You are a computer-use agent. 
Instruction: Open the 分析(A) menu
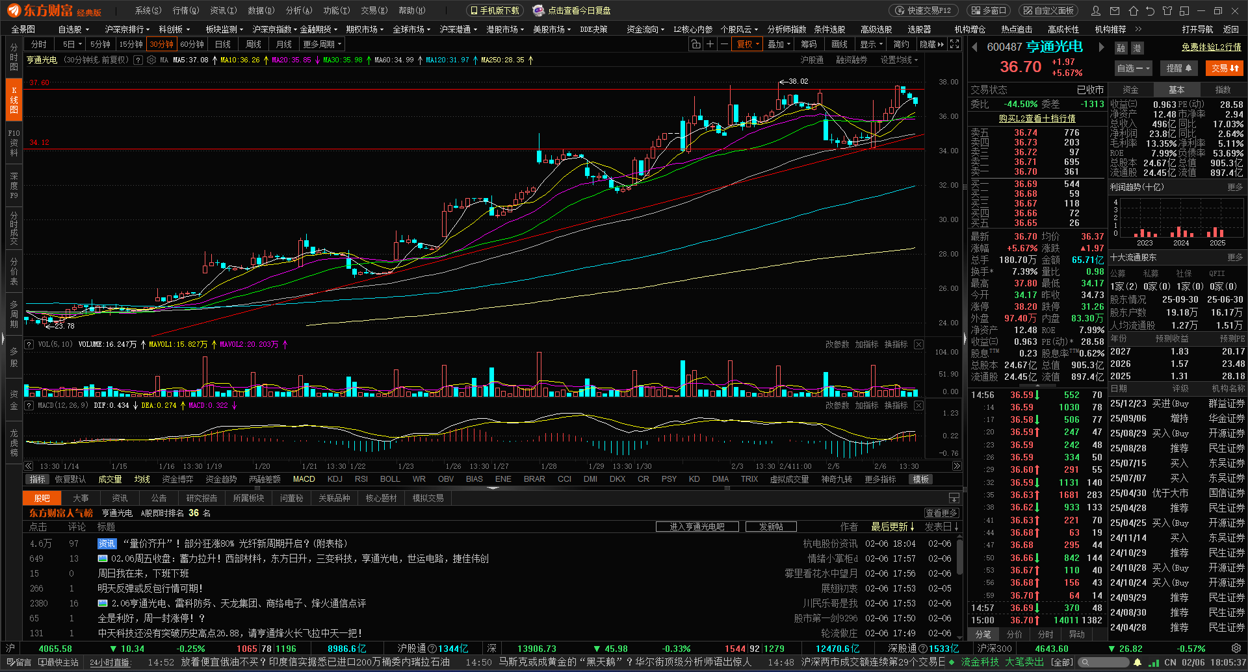[x=299, y=10]
